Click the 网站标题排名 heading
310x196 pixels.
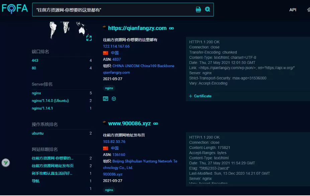(45, 149)
